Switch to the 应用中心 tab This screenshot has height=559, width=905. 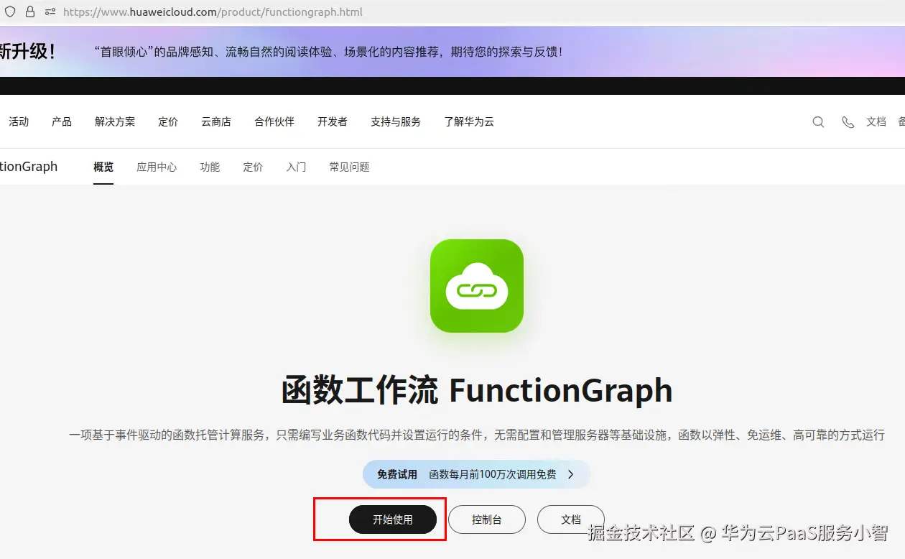(x=157, y=167)
